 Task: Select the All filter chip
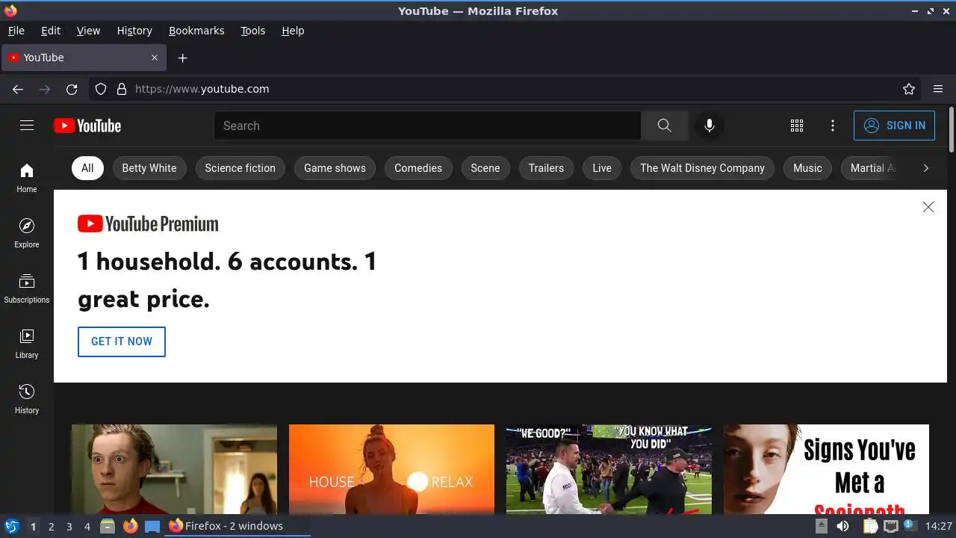(x=87, y=168)
